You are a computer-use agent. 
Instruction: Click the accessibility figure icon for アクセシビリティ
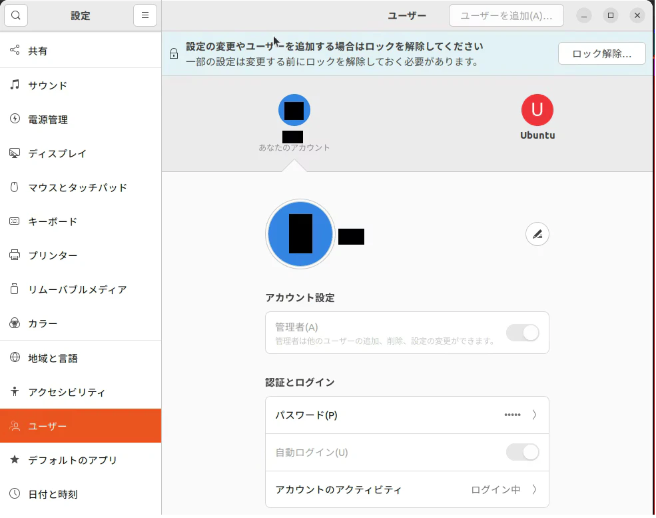pyautogui.click(x=15, y=391)
